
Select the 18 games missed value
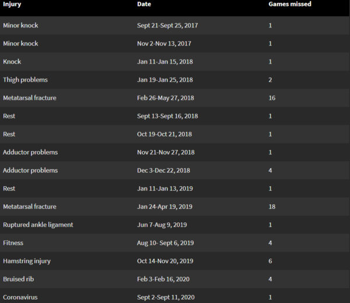272,207
